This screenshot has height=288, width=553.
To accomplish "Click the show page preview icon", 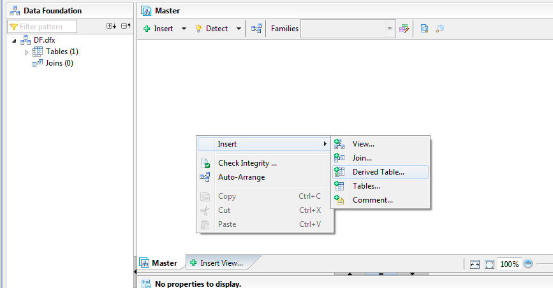I will point(424,29).
